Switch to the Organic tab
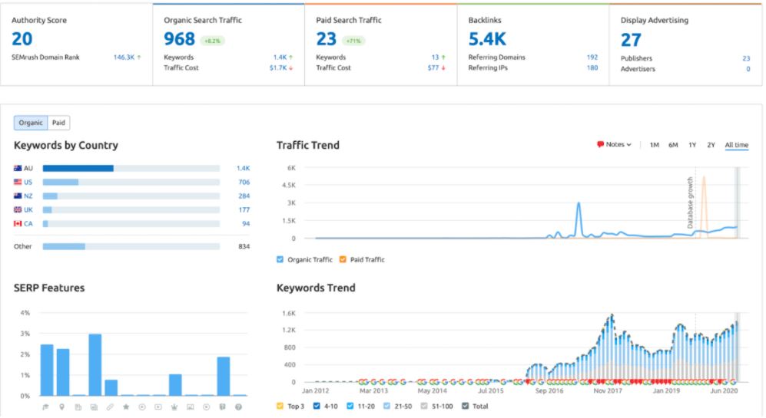The height and width of the screenshot is (418, 766). tap(31, 123)
